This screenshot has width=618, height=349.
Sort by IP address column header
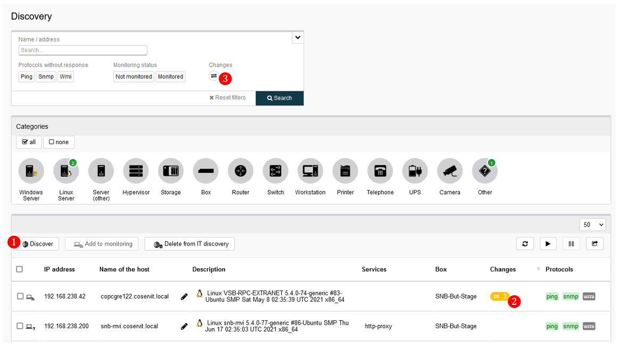click(x=60, y=269)
